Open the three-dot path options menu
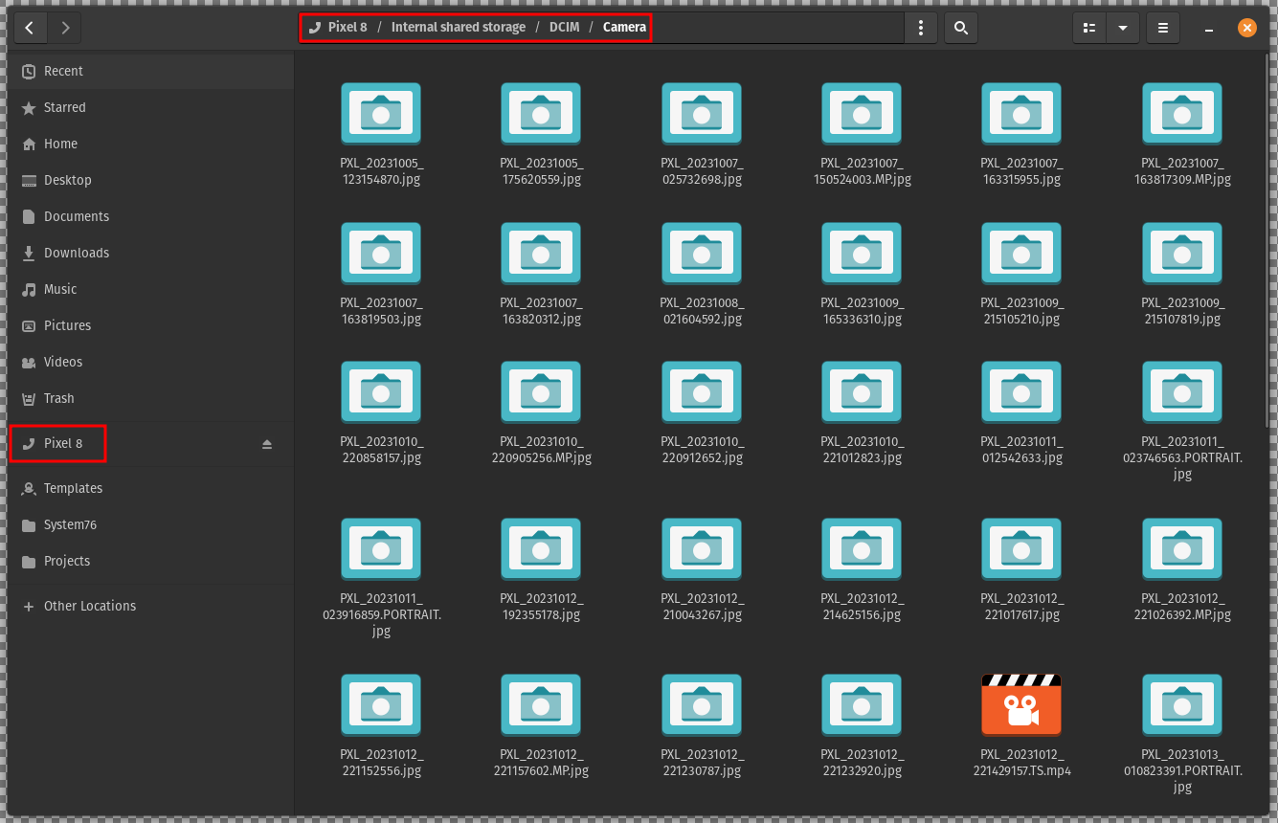1278x823 pixels. pyautogui.click(x=921, y=28)
